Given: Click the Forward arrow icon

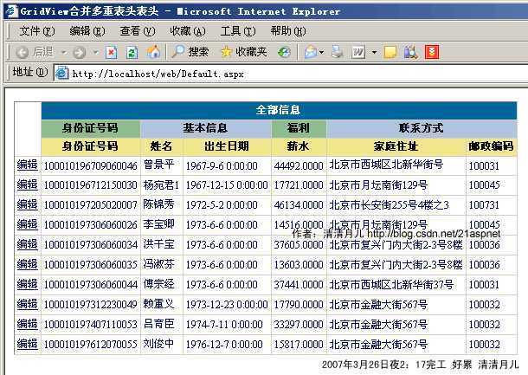Looking at the screenshot, I should click(x=79, y=52).
